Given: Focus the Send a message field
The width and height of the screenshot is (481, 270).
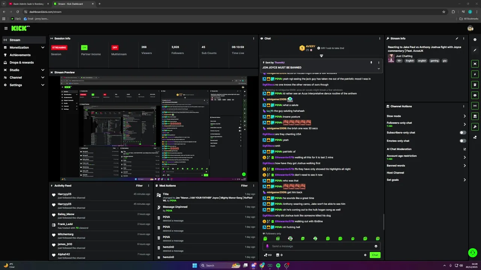Looking at the screenshot, I should click(321, 246).
